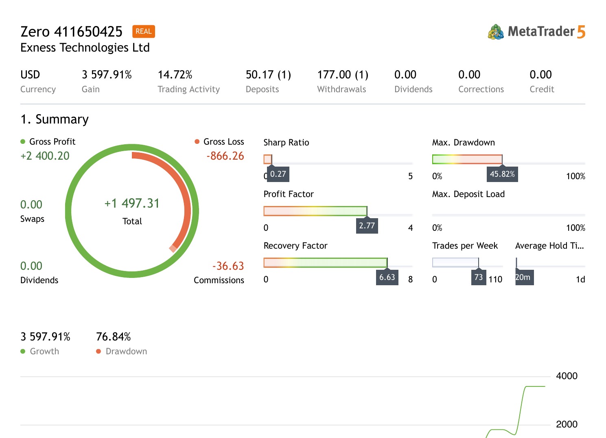Click the orange Gross Loss legend dot

click(x=197, y=141)
